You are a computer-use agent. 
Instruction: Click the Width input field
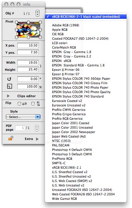pyautogui.click(x=28, y=63)
